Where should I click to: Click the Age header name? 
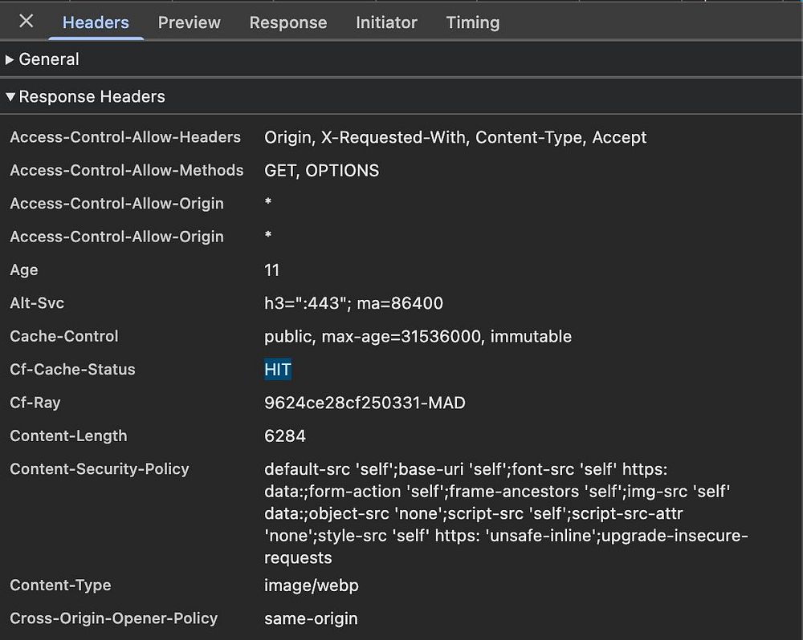click(24, 270)
